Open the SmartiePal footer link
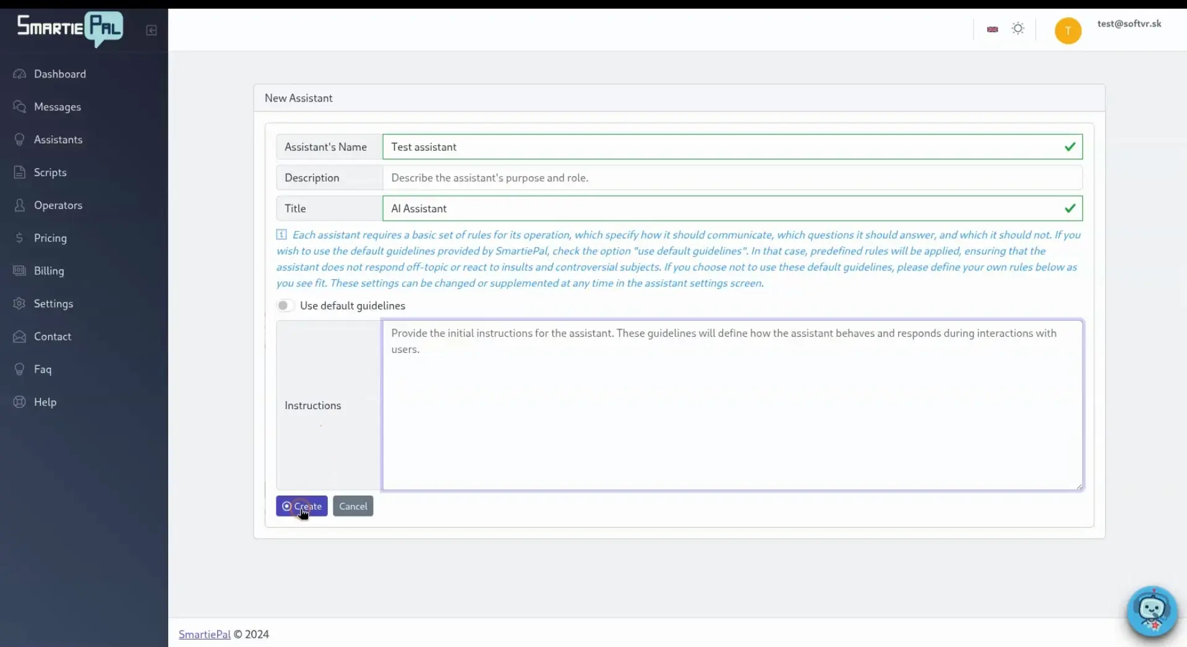Viewport: 1187px width, 647px height. point(204,634)
